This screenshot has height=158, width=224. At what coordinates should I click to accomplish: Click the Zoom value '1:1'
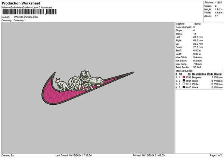pyautogui.click(x=217, y=16)
